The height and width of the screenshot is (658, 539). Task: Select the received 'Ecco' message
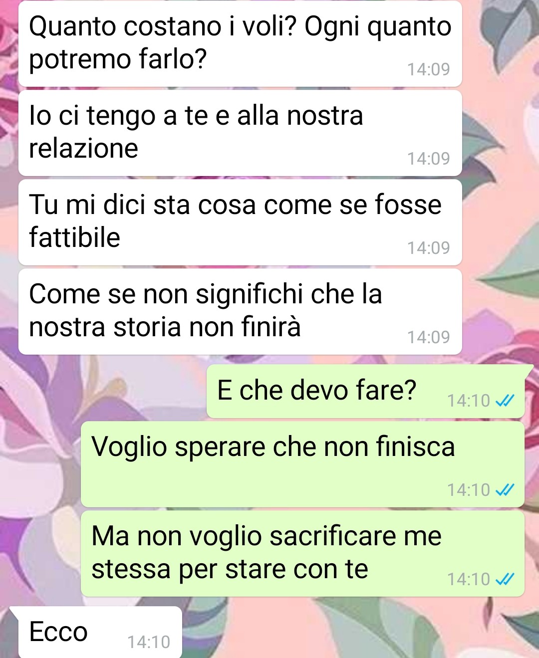point(100,632)
